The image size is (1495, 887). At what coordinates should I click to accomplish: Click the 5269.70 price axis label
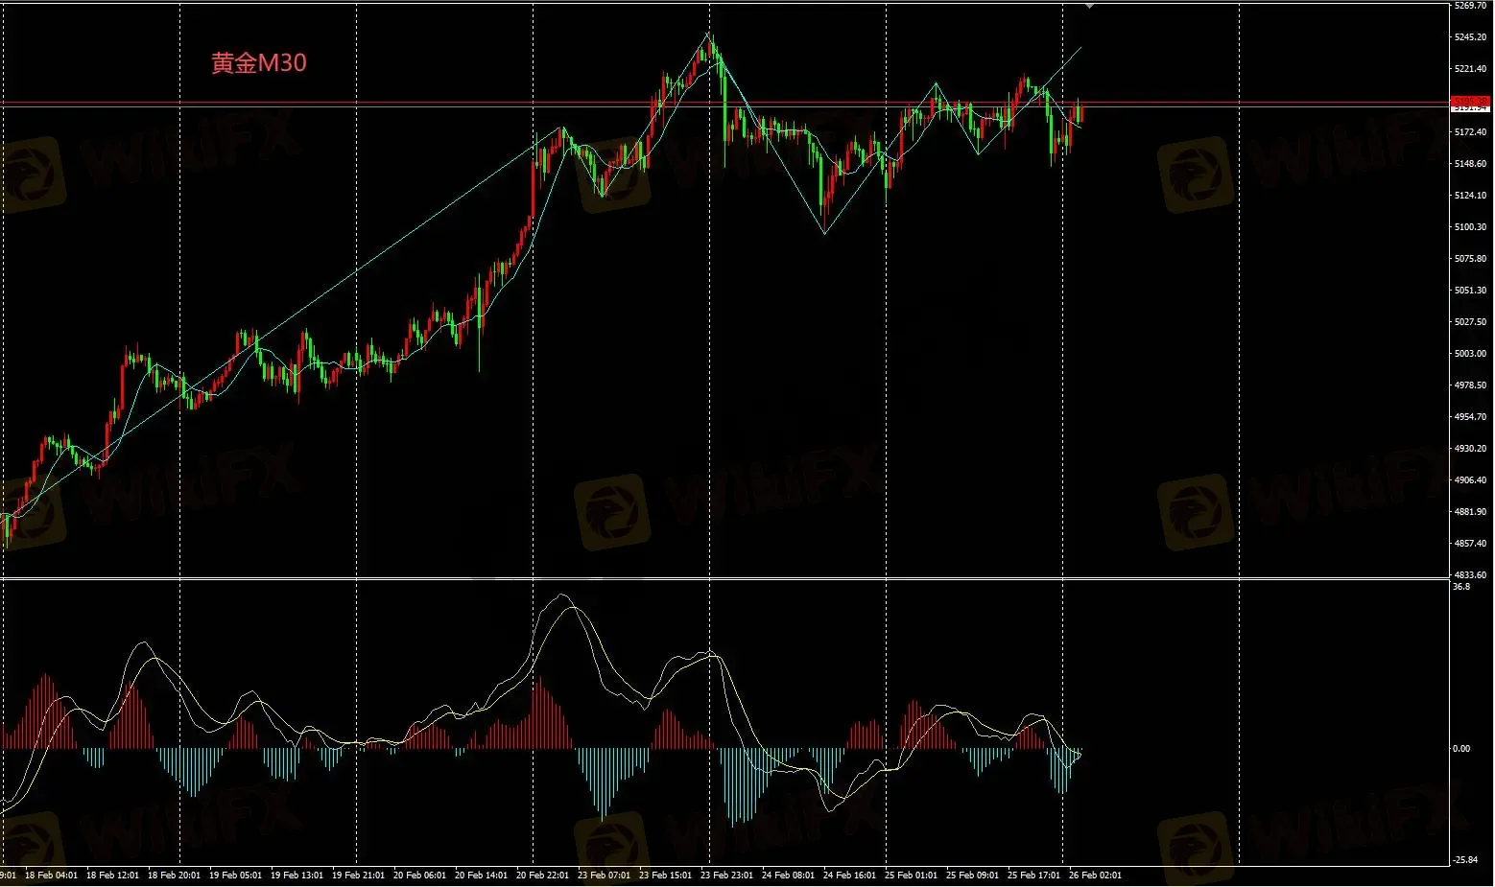[x=1470, y=6]
